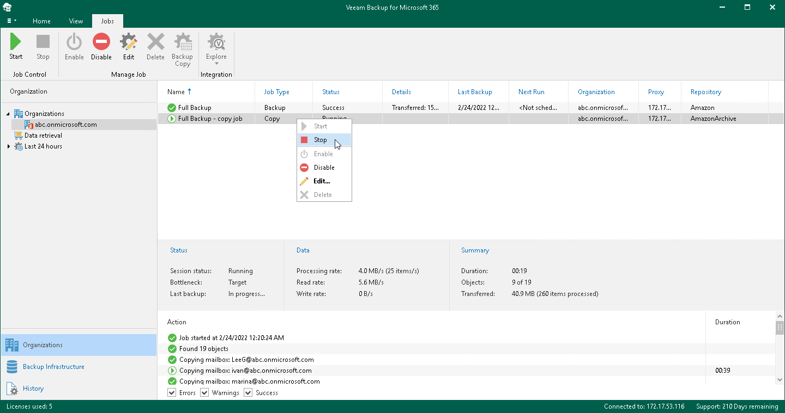785x413 pixels.
Task: Click the greyed Start context menu entry
Action: (x=324, y=126)
